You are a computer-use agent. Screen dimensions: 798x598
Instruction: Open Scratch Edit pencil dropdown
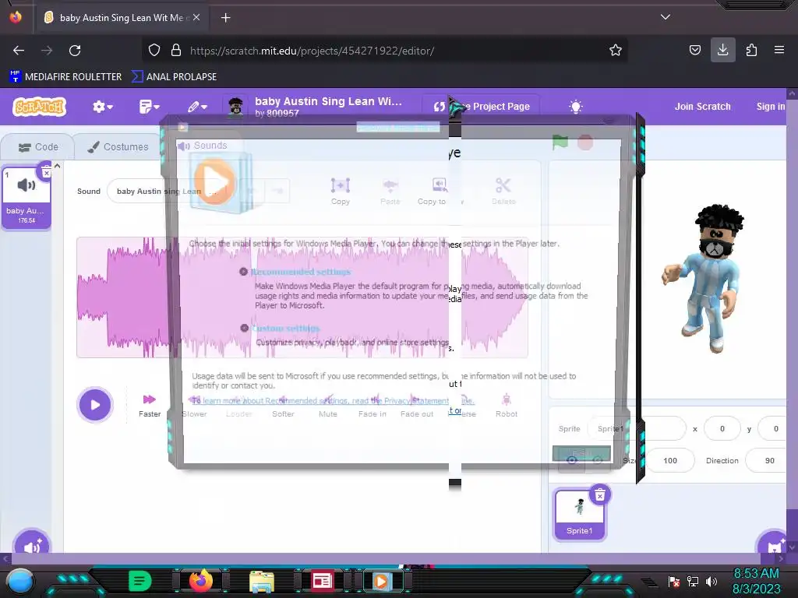[x=197, y=107]
